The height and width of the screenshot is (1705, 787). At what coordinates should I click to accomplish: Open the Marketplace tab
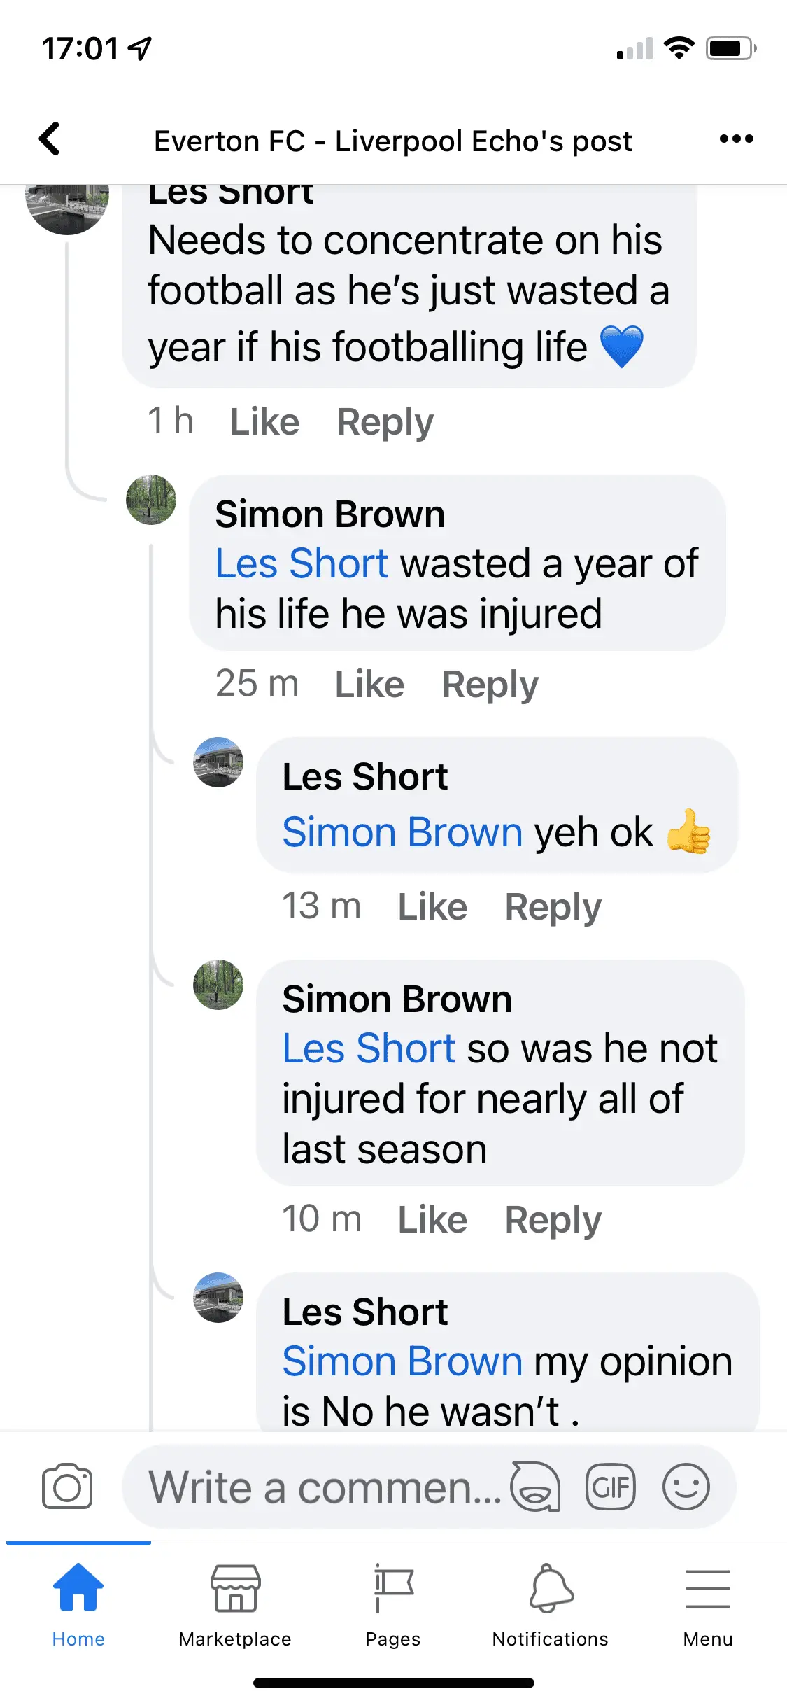pyautogui.click(x=235, y=1604)
